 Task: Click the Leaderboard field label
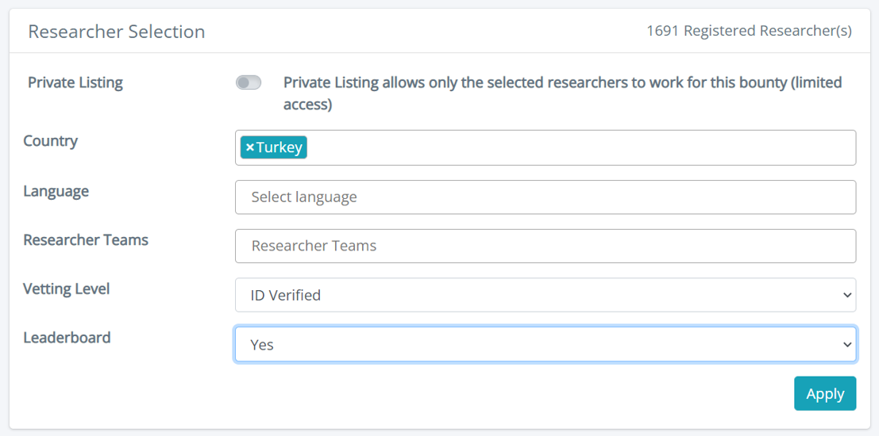click(x=67, y=338)
